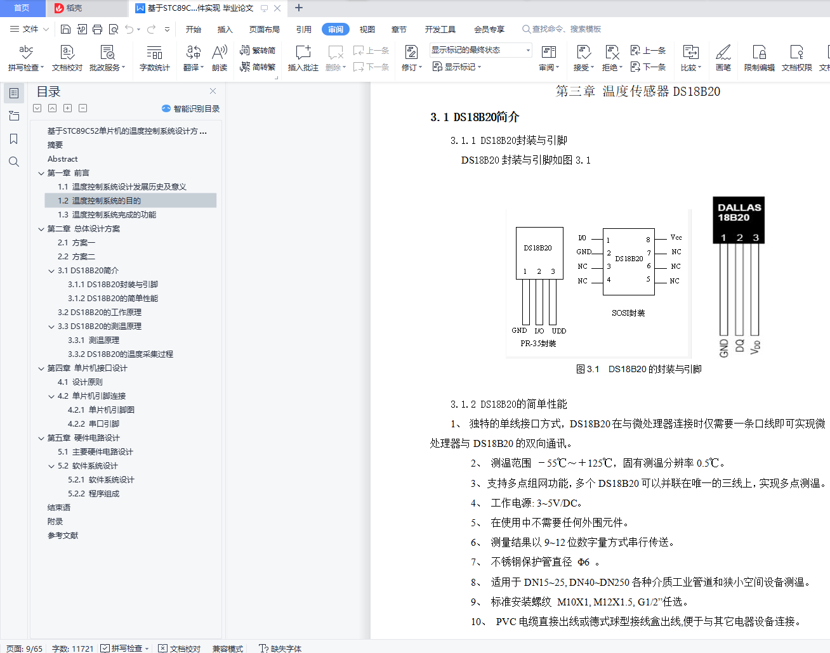The width and height of the screenshot is (830, 653).
Task: Open the 文件 menu
Action: pyautogui.click(x=29, y=29)
